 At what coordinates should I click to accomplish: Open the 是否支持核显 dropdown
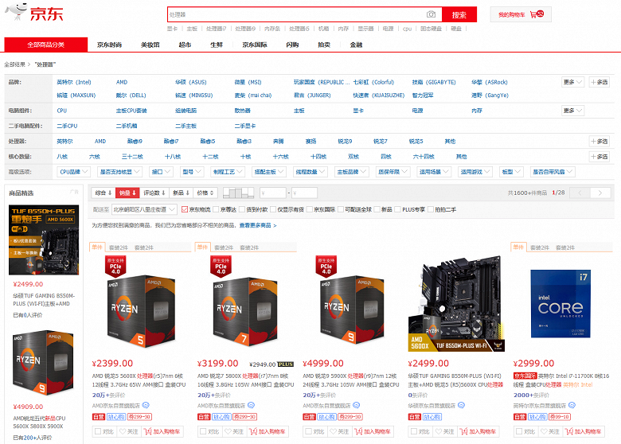click(119, 172)
